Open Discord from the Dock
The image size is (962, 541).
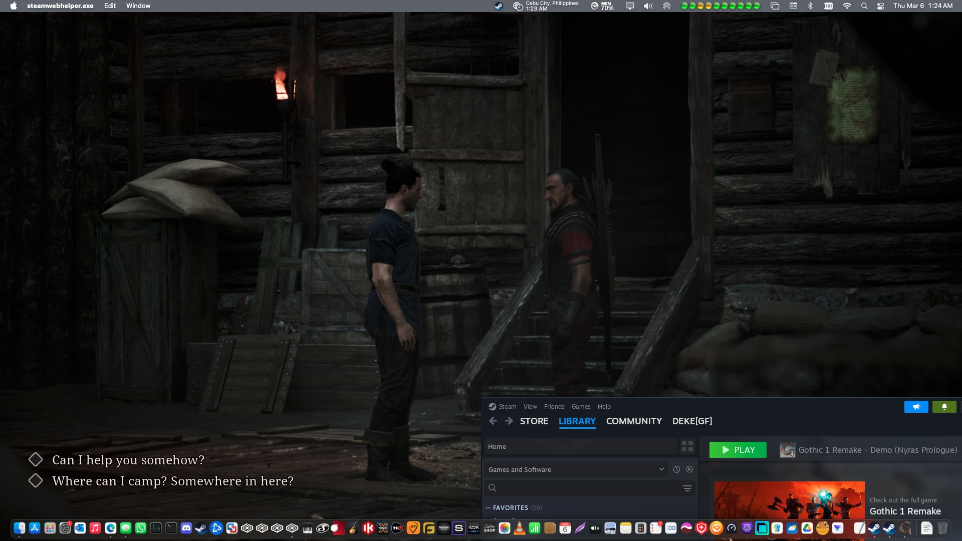tap(186, 528)
